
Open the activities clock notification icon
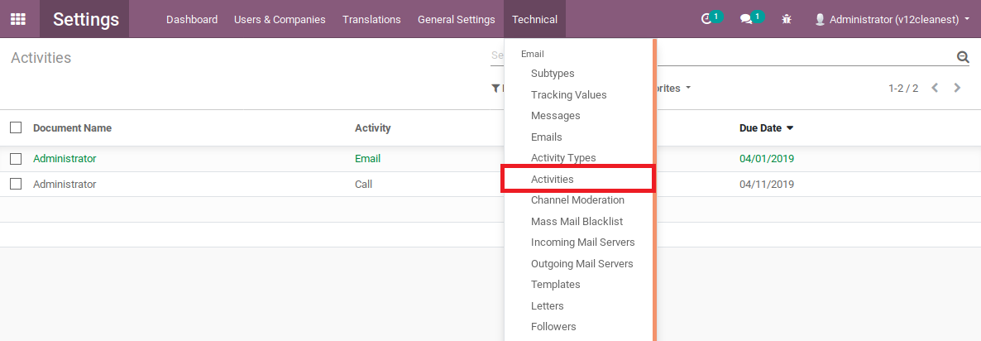point(707,19)
